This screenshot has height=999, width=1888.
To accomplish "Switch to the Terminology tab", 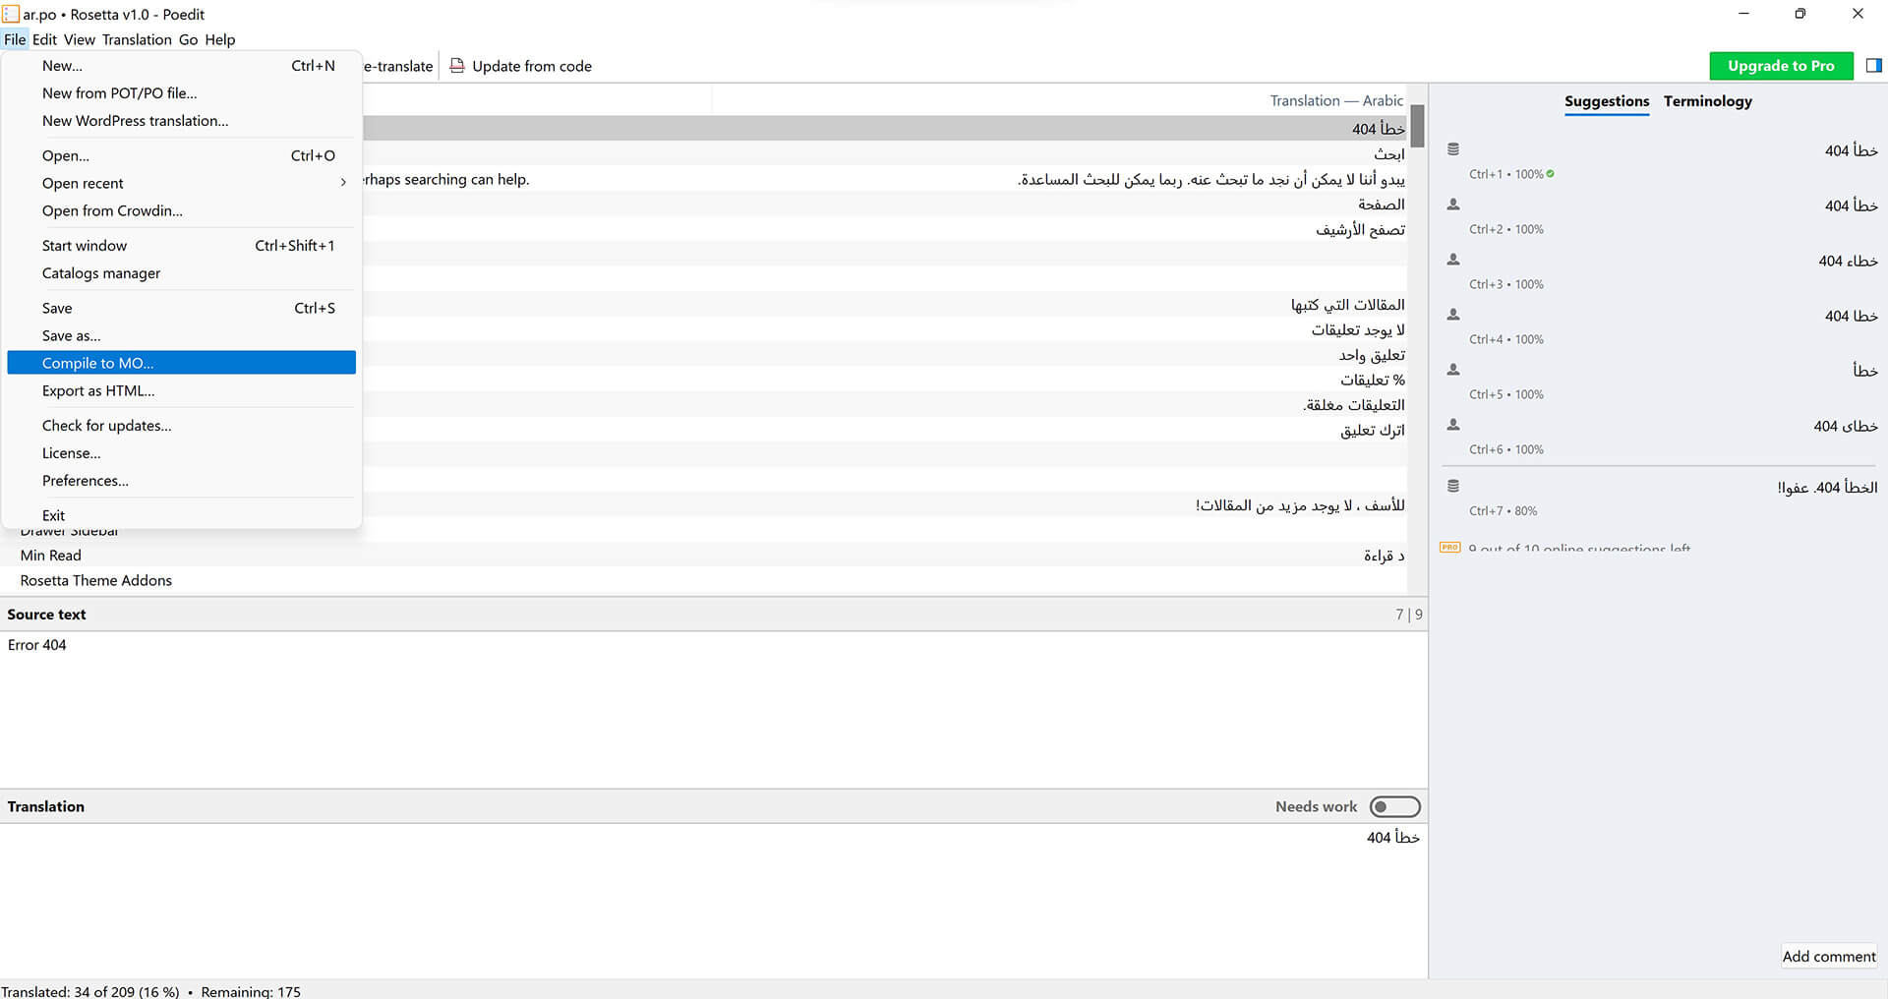I will click(x=1707, y=101).
